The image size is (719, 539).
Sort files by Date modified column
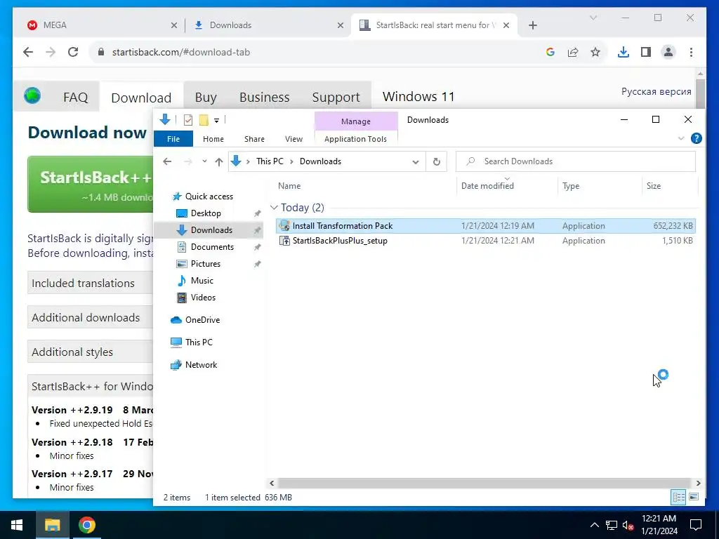click(x=487, y=185)
